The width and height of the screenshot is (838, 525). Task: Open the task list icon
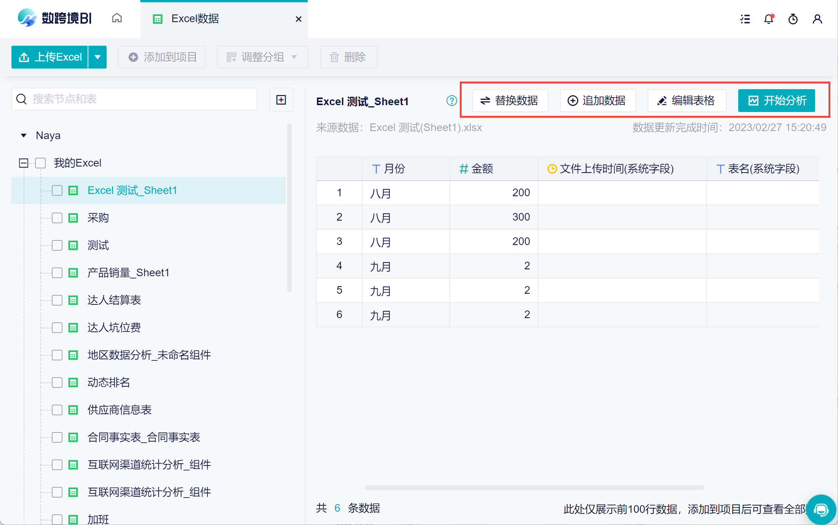pyautogui.click(x=745, y=19)
